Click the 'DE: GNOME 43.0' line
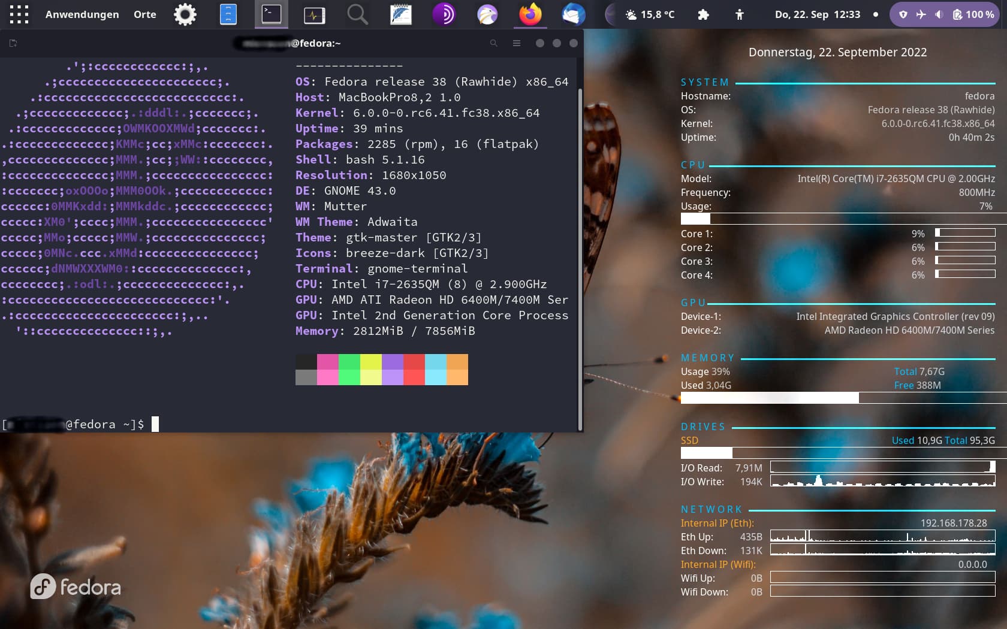 (x=345, y=190)
